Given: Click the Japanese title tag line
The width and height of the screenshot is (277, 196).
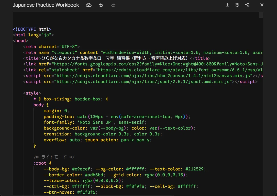Looking at the screenshot, I should [x=117, y=58].
